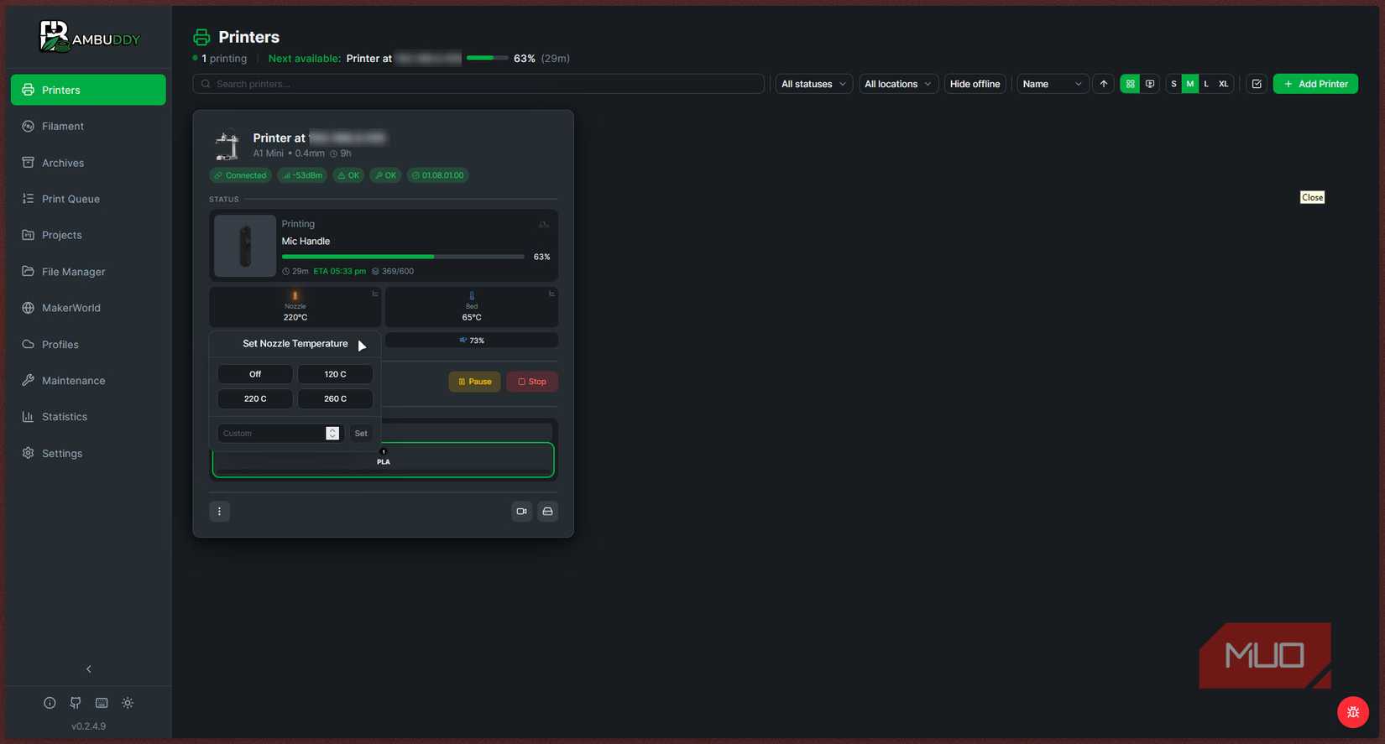Open the printer card three-dot menu
The height and width of the screenshot is (744, 1385).
click(220, 512)
